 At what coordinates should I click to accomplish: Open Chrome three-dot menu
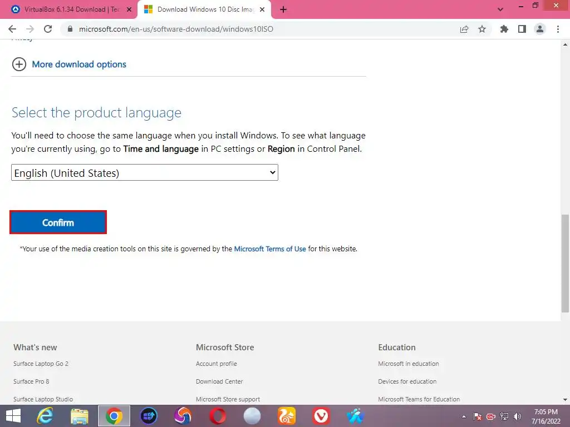click(558, 29)
